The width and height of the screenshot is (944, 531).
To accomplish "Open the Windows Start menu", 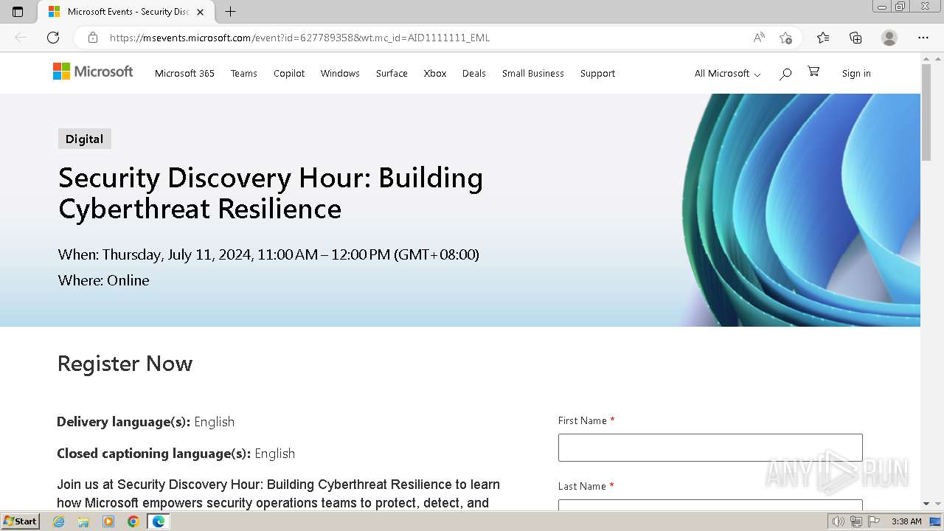I will (21, 521).
